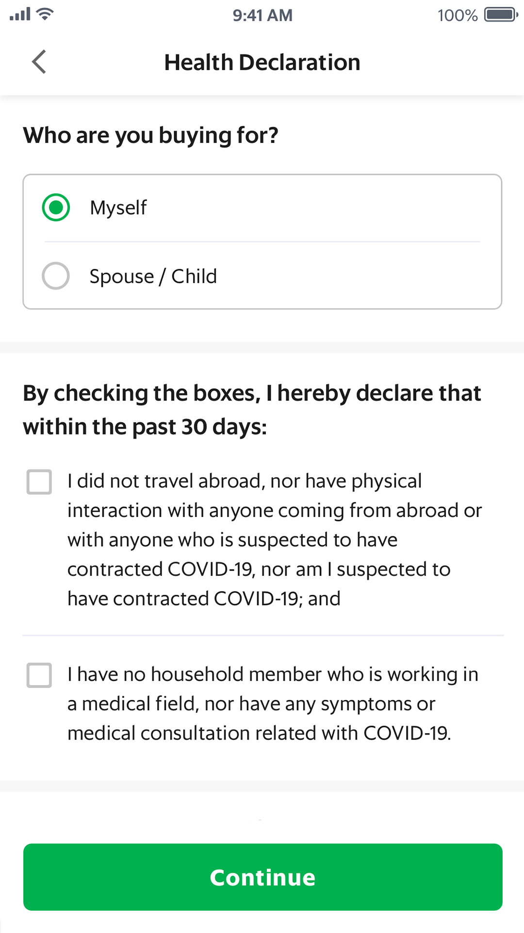The width and height of the screenshot is (524, 933).
Task: Select the Myself radio button
Action: click(x=56, y=207)
